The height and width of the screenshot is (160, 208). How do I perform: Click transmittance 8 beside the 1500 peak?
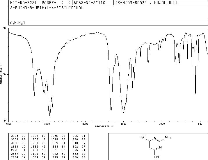pyautogui.click(x=45, y=139)
